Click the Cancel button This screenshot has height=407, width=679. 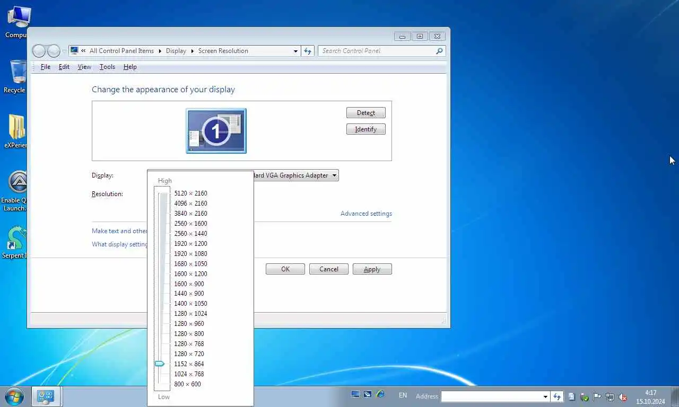(x=329, y=269)
